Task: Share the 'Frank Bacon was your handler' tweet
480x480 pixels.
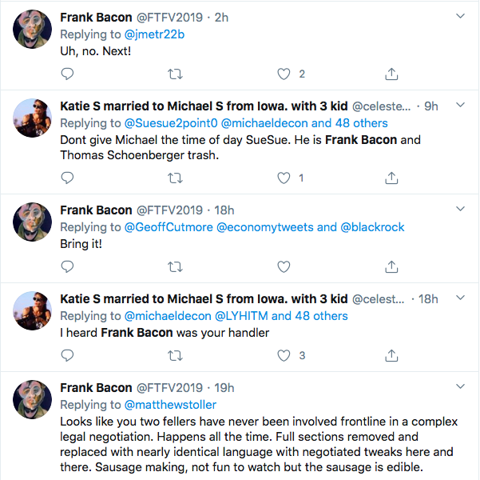Action: tap(391, 355)
